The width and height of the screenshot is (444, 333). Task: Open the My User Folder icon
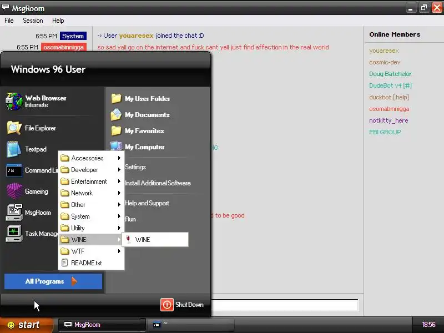pos(116,99)
